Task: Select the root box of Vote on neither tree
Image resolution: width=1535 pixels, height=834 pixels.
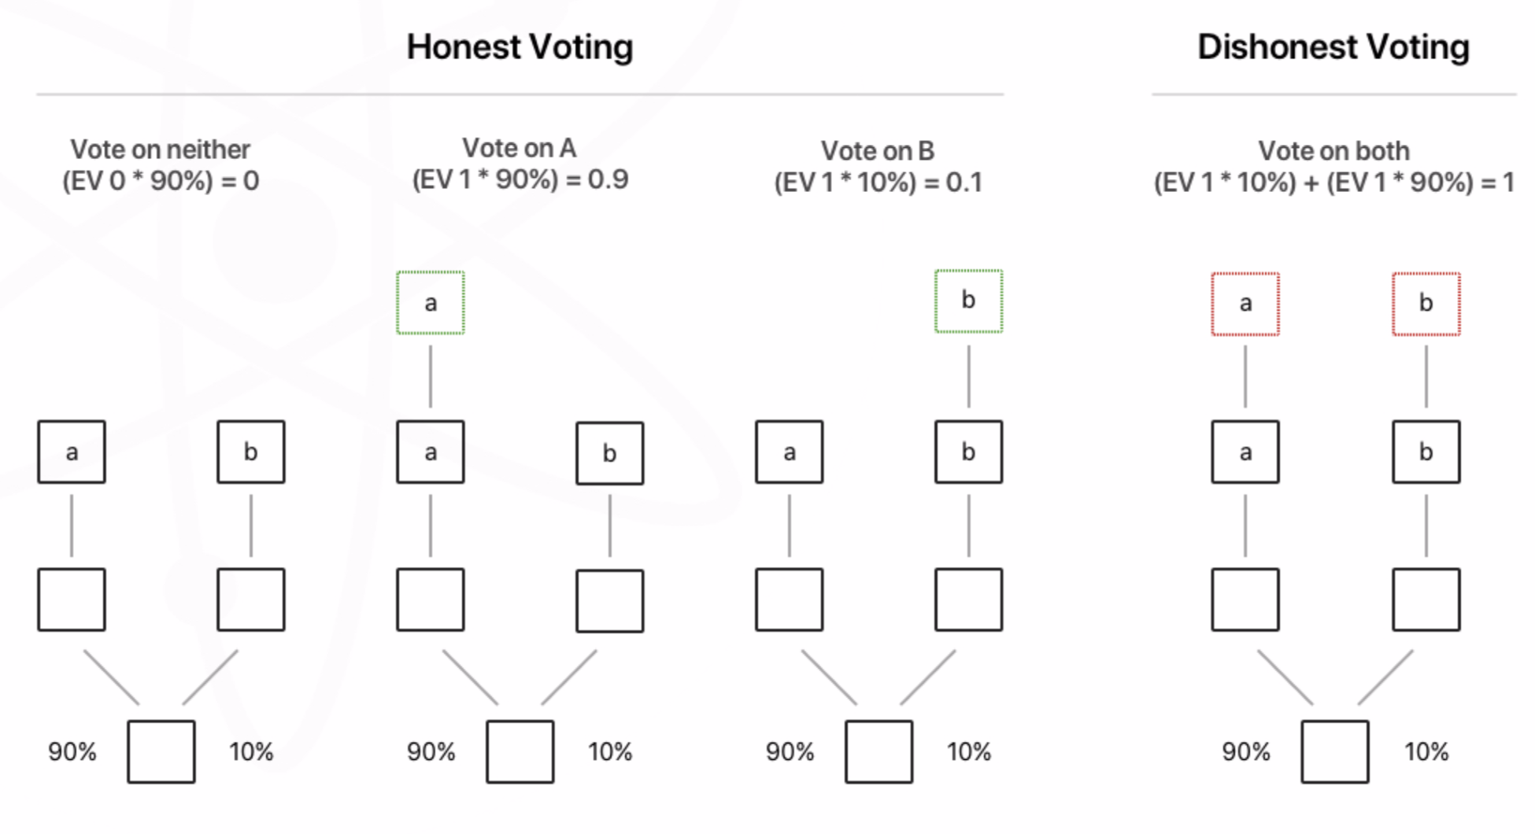Action: pos(161,751)
